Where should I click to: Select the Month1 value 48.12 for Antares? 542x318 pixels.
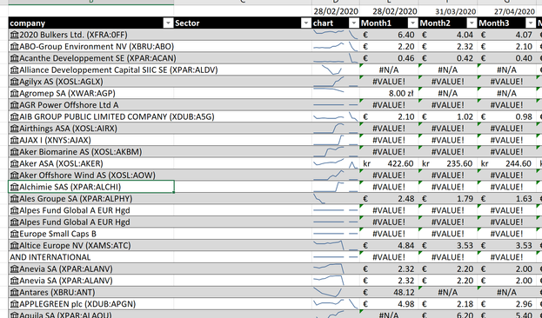click(x=389, y=293)
